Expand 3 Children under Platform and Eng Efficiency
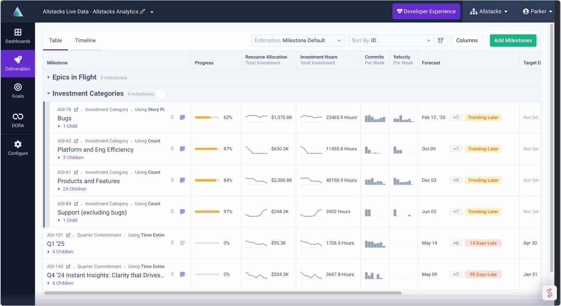The image size is (561, 306). point(71,158)
